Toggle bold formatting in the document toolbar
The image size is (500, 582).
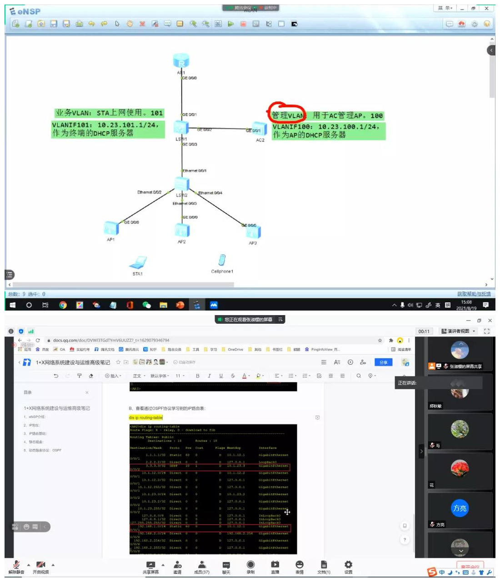tap(197, 376)
